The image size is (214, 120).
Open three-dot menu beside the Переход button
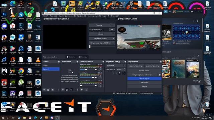[112, 25]
